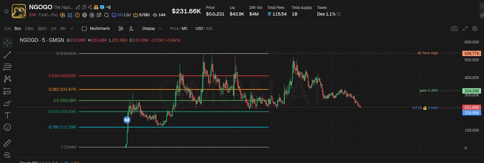Select the 0.236 (409.53K) Fibonacci level
Image resolution: width=484 pixels, height=163 pixels.
63,75
